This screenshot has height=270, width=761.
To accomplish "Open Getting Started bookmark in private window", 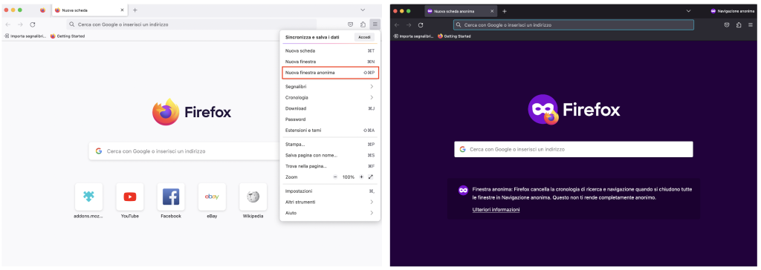I will [x=454, y=36].
